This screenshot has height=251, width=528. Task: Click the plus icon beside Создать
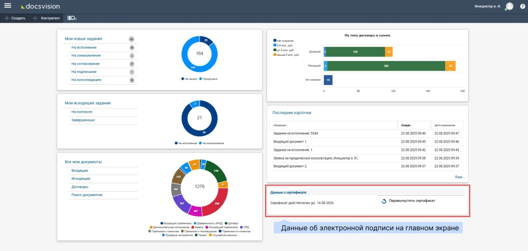tap(7, 18)
